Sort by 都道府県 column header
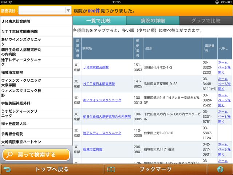The height and width of the screenshot is (175, 233). point(77,48)
